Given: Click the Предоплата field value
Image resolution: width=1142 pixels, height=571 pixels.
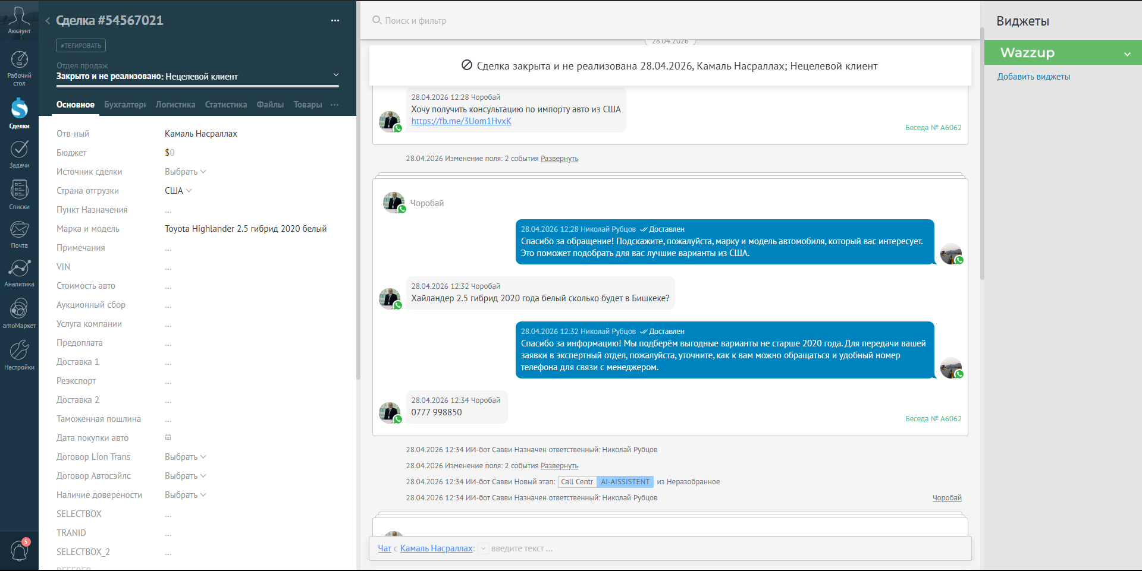Looking at the screenshot, I should tap(168, 343).
